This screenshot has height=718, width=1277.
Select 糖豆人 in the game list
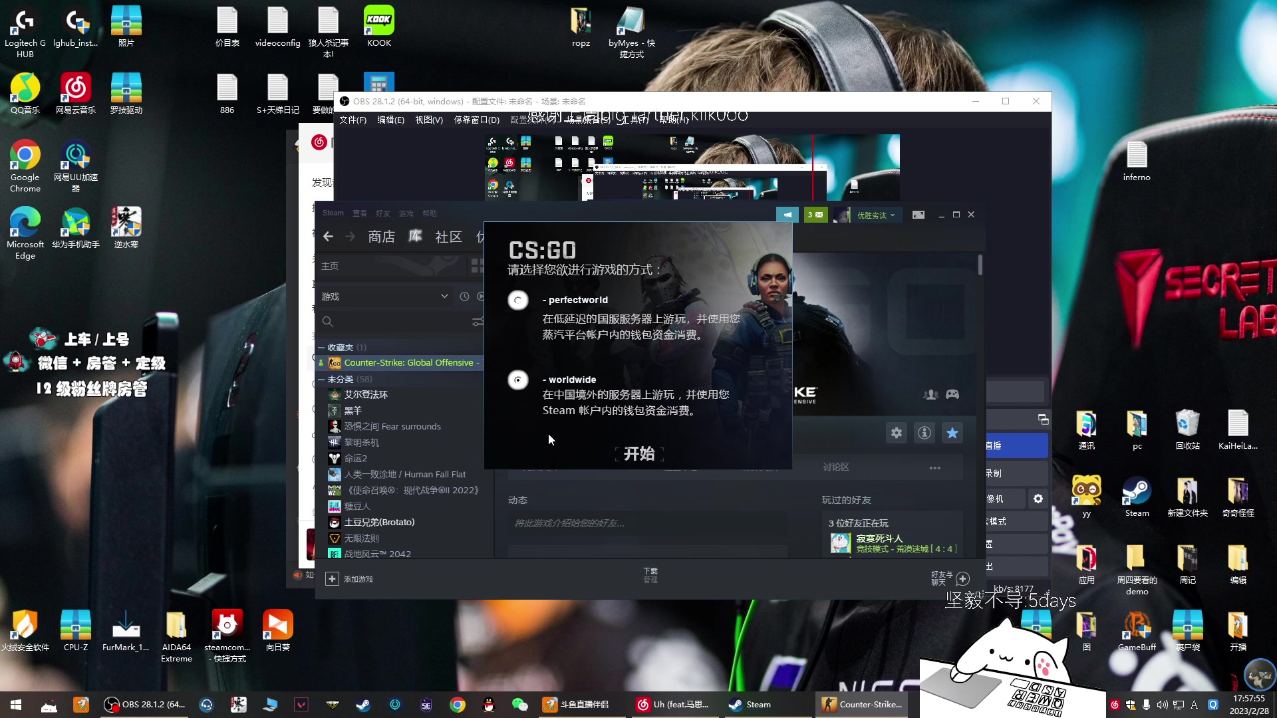click(x=357, y=507)
